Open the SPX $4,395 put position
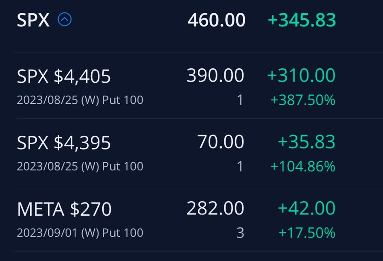 click(x=64, y=143)
